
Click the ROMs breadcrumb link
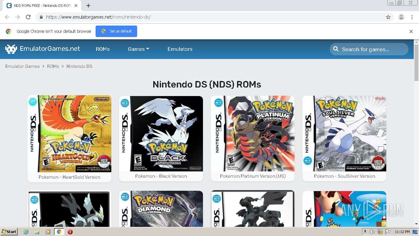[x=53, y=66]
